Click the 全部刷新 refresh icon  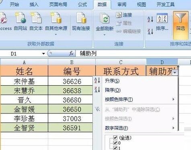tap(105, 18)
